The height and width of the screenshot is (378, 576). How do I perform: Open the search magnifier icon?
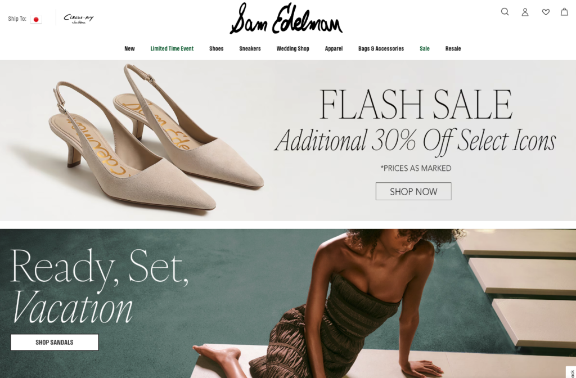505,12
